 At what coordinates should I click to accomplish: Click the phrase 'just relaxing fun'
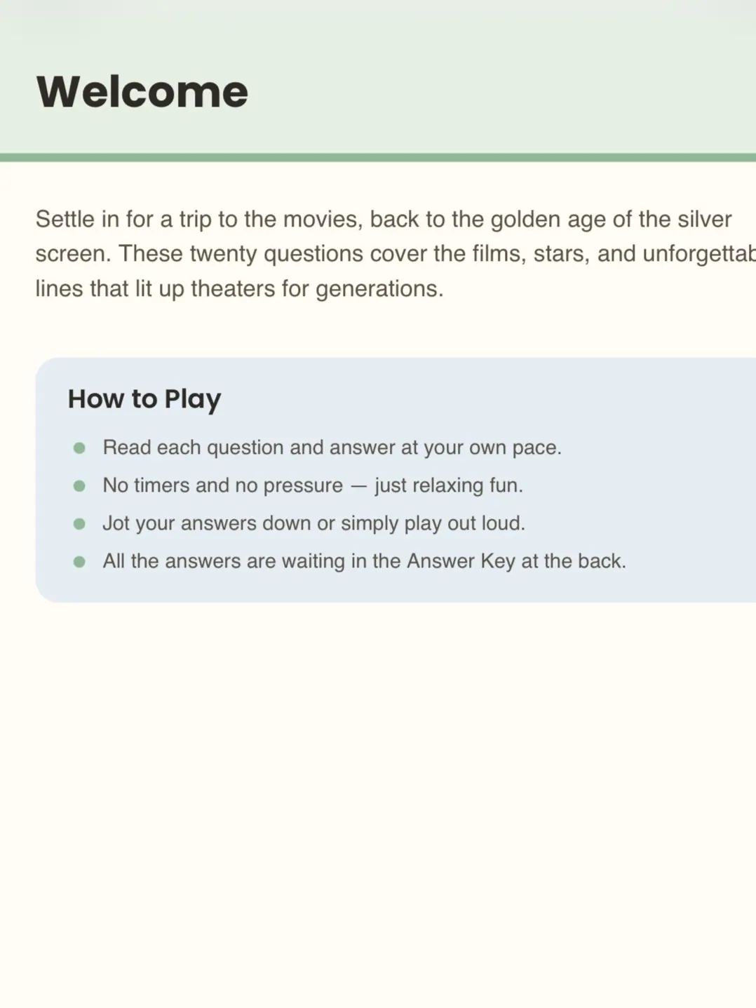(449, 485)
